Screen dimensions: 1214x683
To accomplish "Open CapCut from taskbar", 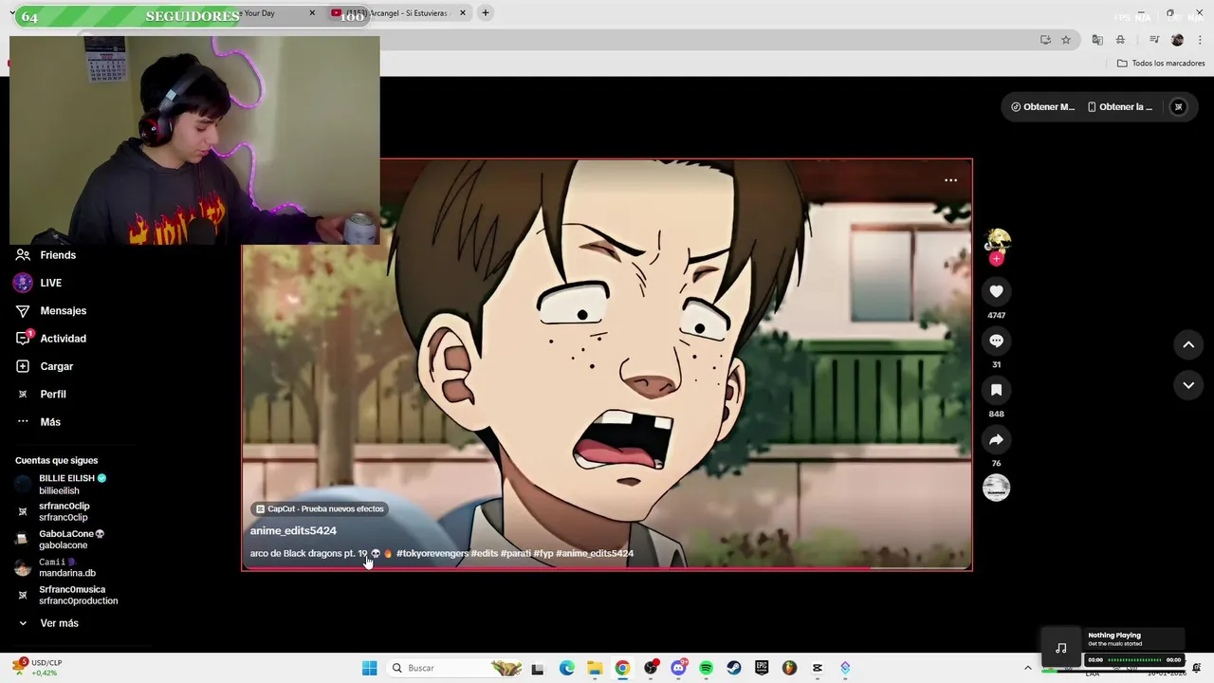I will point(818,668).
